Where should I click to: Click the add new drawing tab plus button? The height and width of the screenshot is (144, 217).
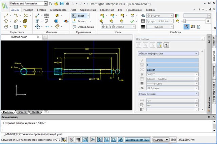coord(45,37)
